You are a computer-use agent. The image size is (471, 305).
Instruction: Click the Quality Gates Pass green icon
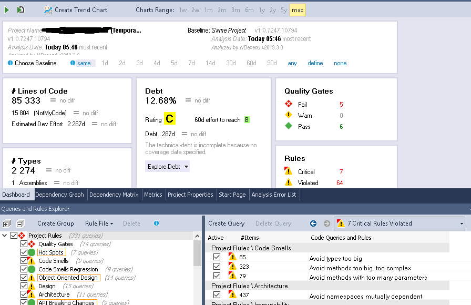289,126
